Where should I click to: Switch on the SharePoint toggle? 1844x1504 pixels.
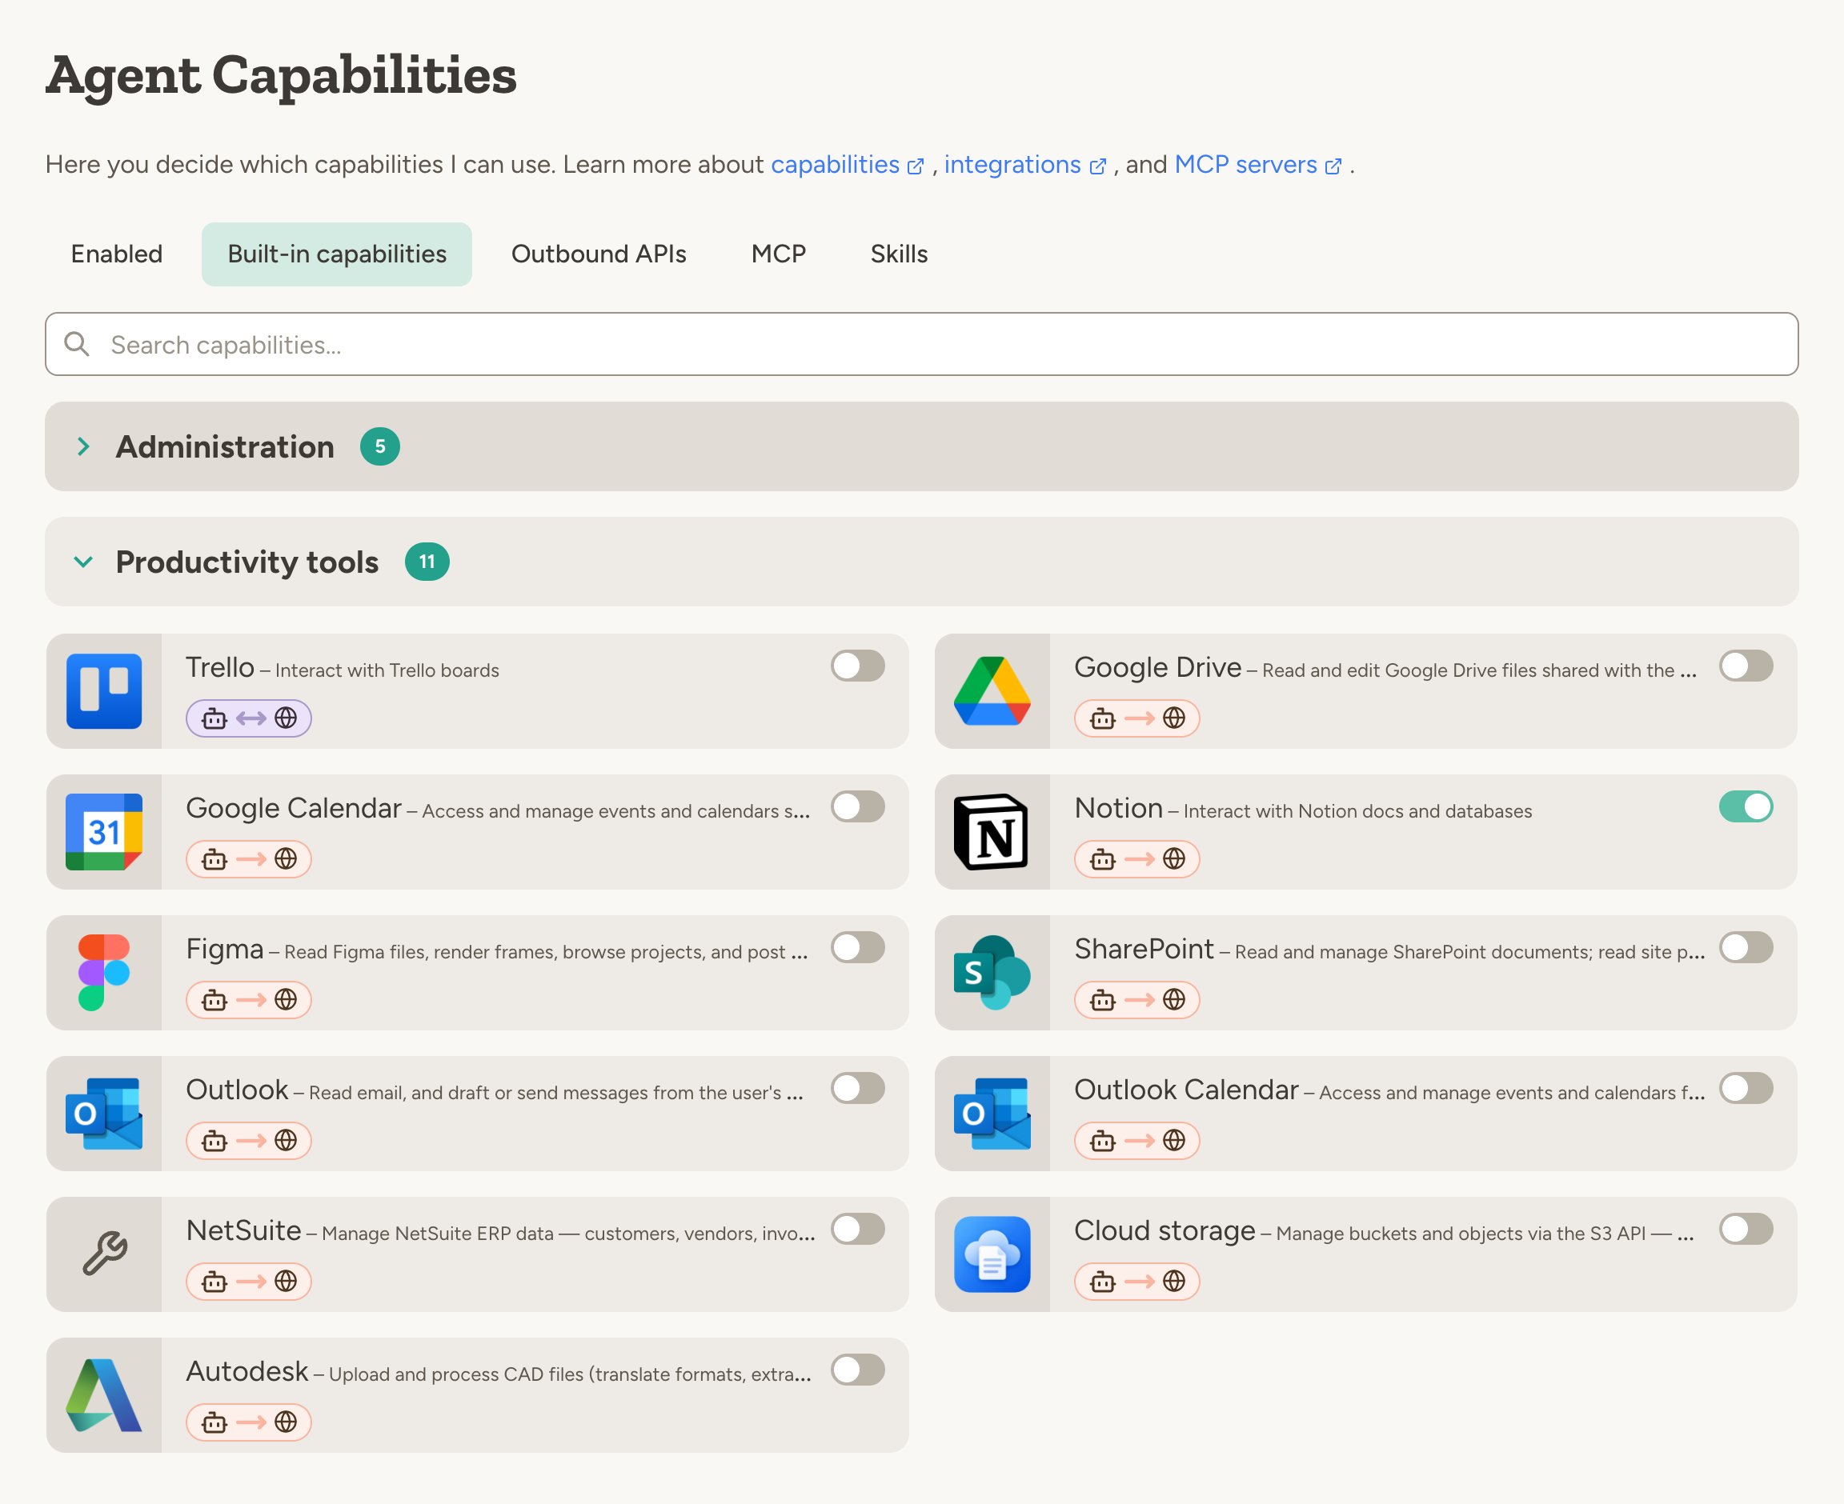point(1746,948)
